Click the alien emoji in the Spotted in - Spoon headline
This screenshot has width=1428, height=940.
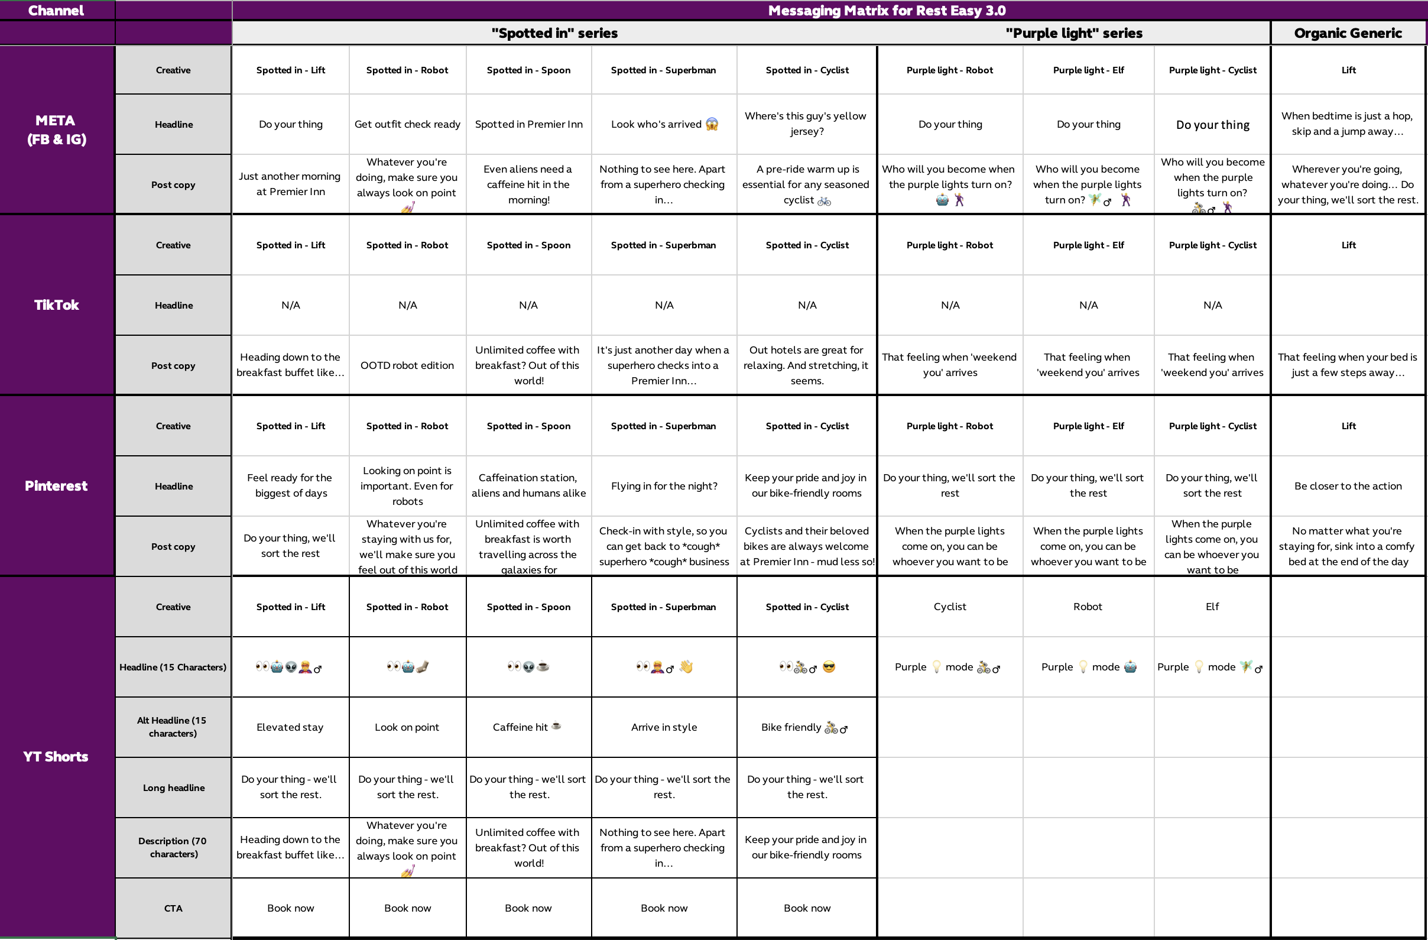[x=528, y=667]
